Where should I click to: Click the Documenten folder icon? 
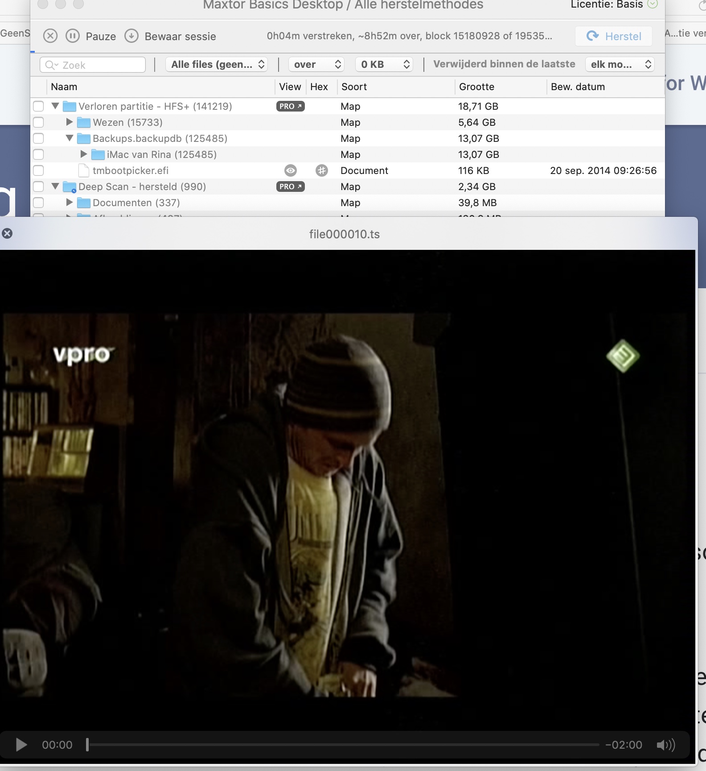tap(84, 203)
